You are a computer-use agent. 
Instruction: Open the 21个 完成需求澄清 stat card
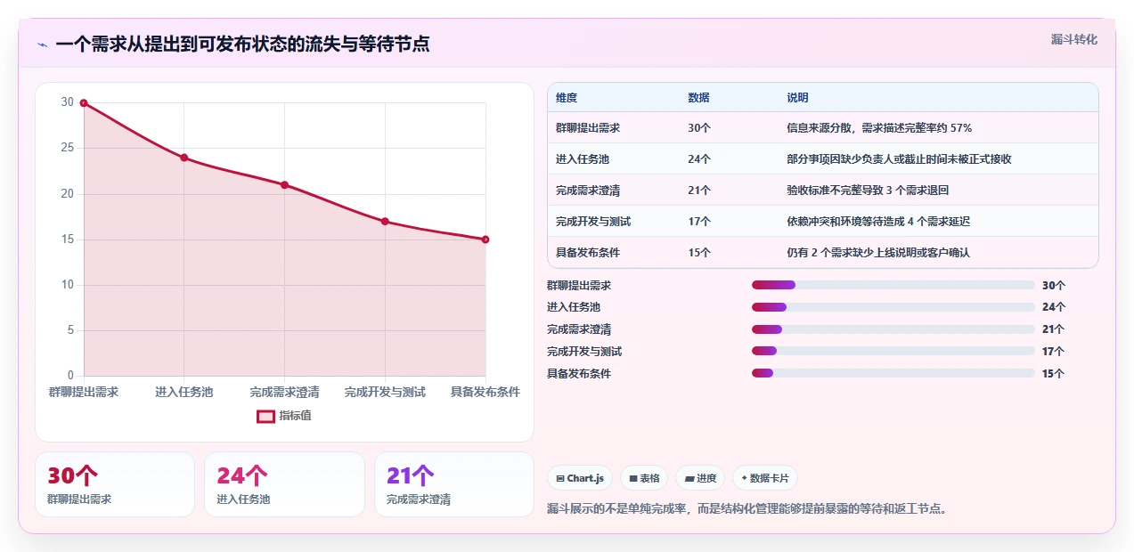[454, 484]
